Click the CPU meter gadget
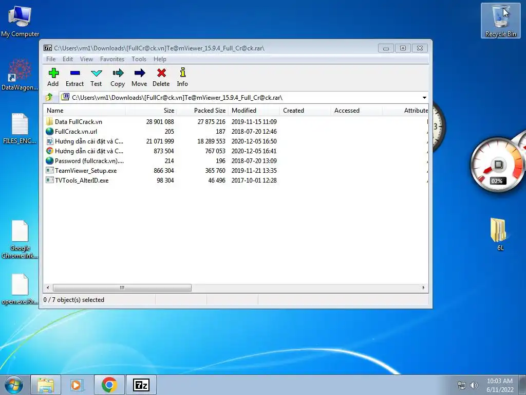 (x=497, y=164)
